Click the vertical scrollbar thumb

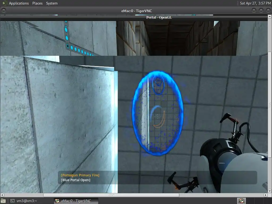(x=270, y=105)
